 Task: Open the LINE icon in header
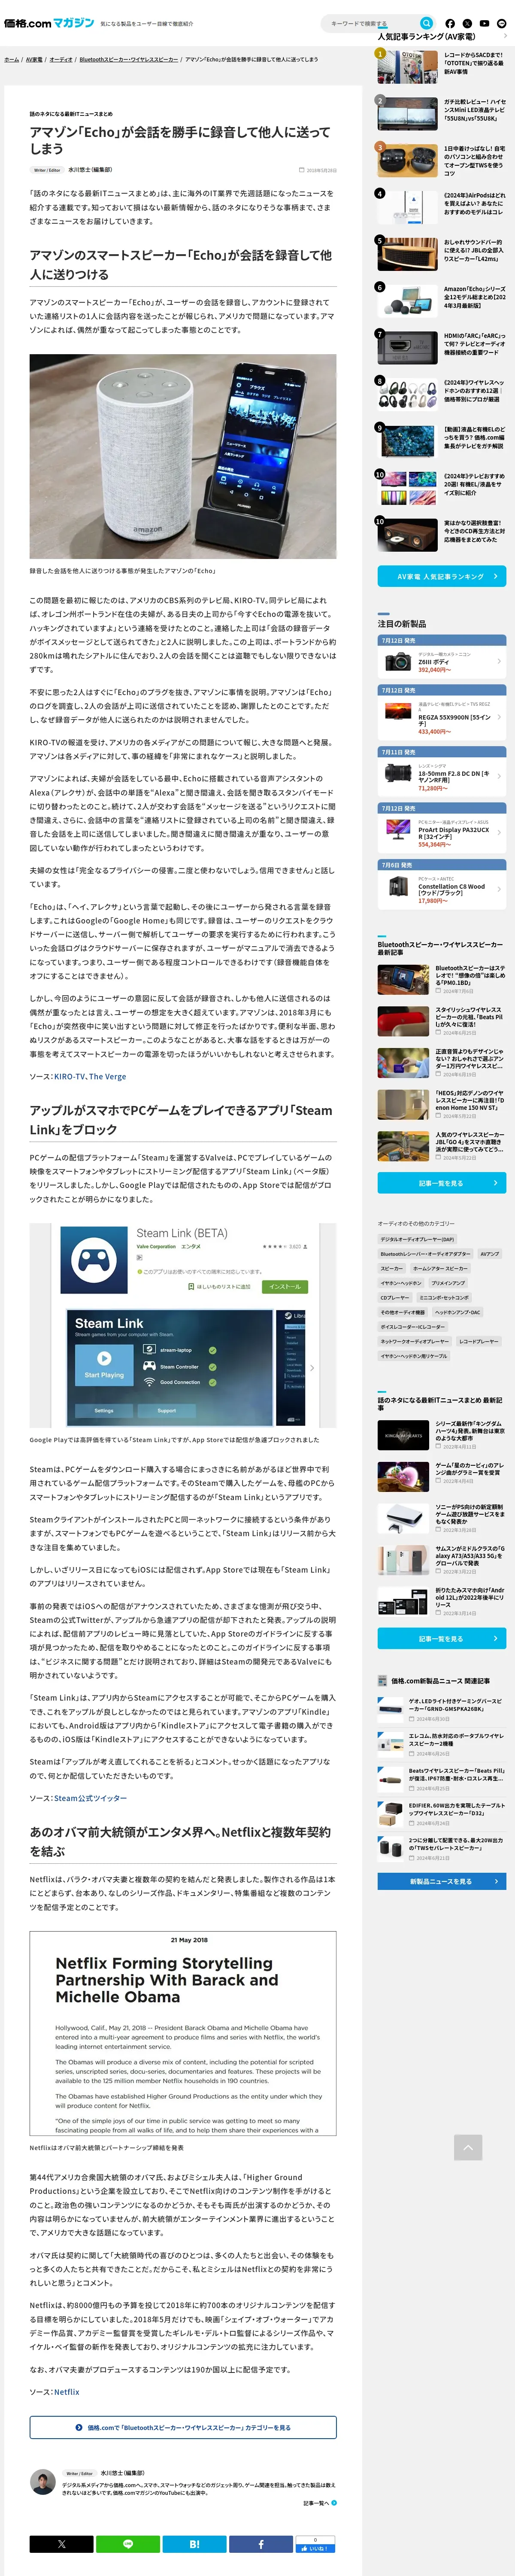coord(502,23)
